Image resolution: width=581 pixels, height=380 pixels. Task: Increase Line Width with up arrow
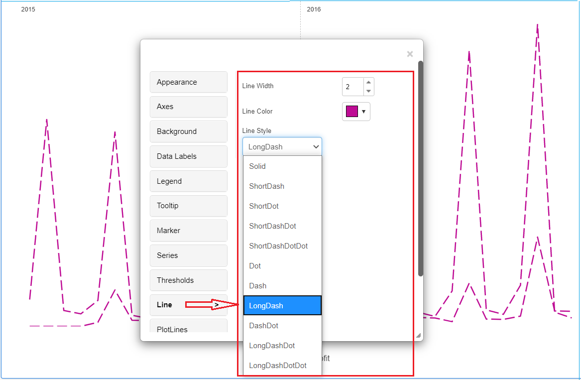coord(368,82)
